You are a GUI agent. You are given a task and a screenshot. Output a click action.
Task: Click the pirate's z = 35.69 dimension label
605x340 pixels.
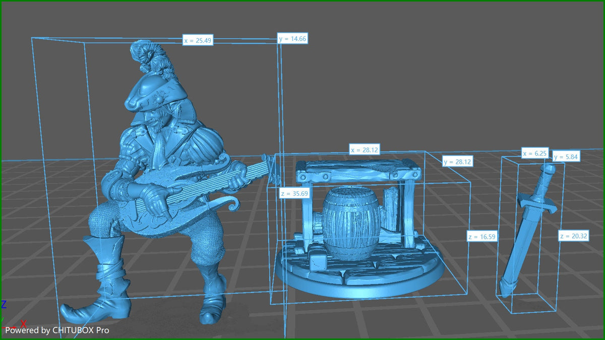(295, 193)
